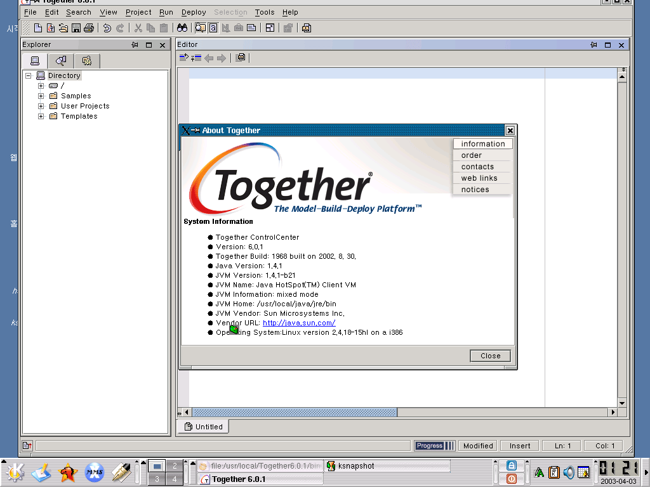Click the volume speaker tray icon
The image size is (650, 487).
[568, 472]
